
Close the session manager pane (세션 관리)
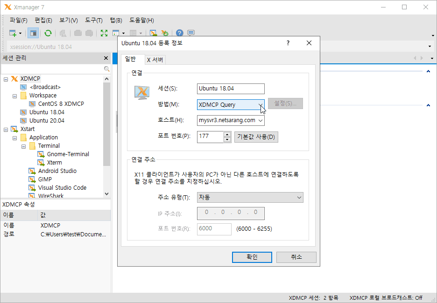pyautogui.click(x=106, y=58)
